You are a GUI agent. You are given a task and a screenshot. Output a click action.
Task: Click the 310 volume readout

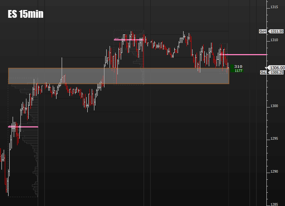(238, 66)
